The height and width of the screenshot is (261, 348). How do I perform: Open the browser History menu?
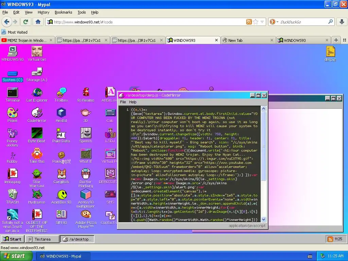click(x=43, y=12)
